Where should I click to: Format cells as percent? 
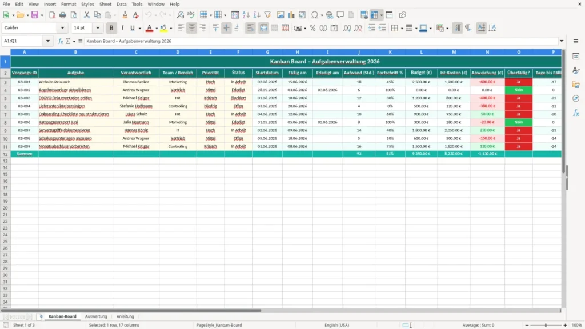click(x=312, y=28)
